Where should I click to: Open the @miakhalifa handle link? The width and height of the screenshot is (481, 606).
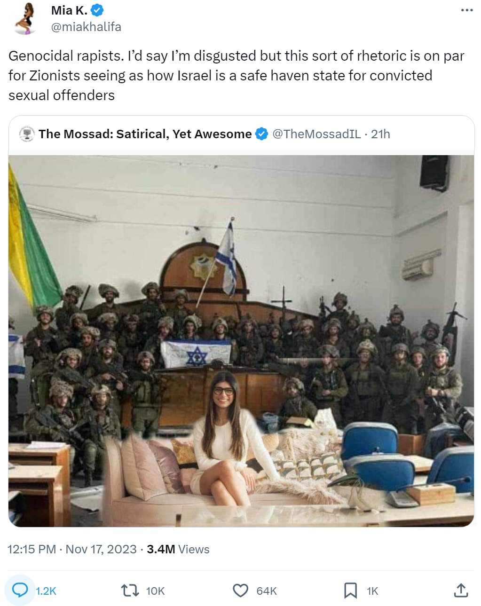(86, 27)
